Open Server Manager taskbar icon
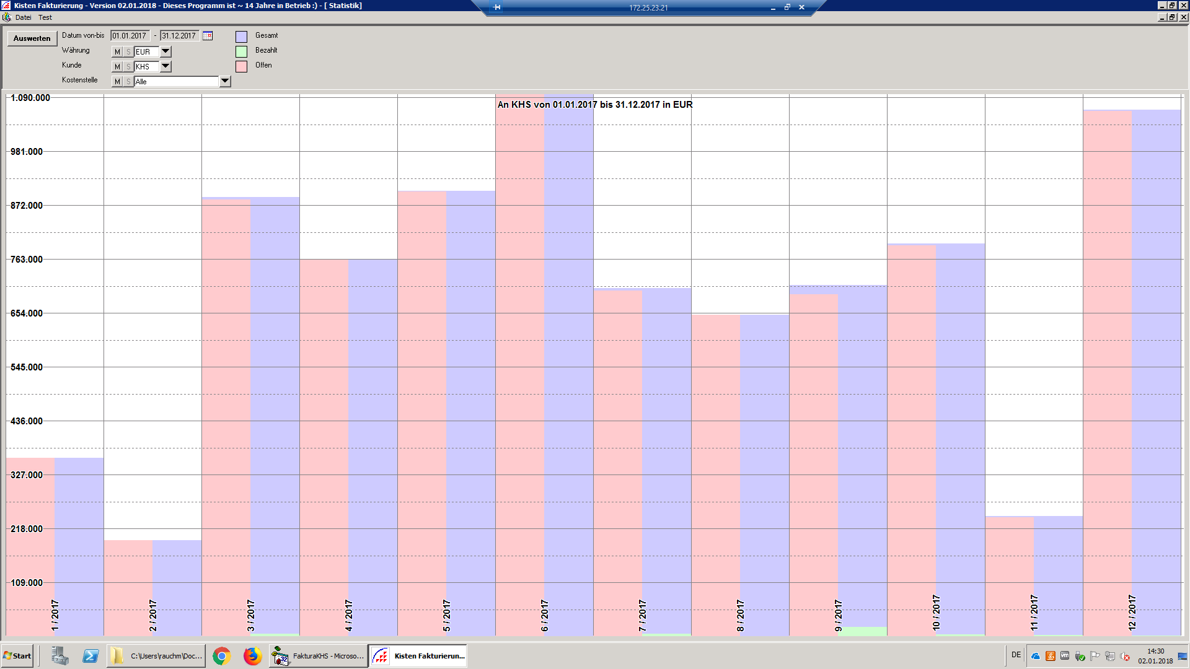 [60, 656]
